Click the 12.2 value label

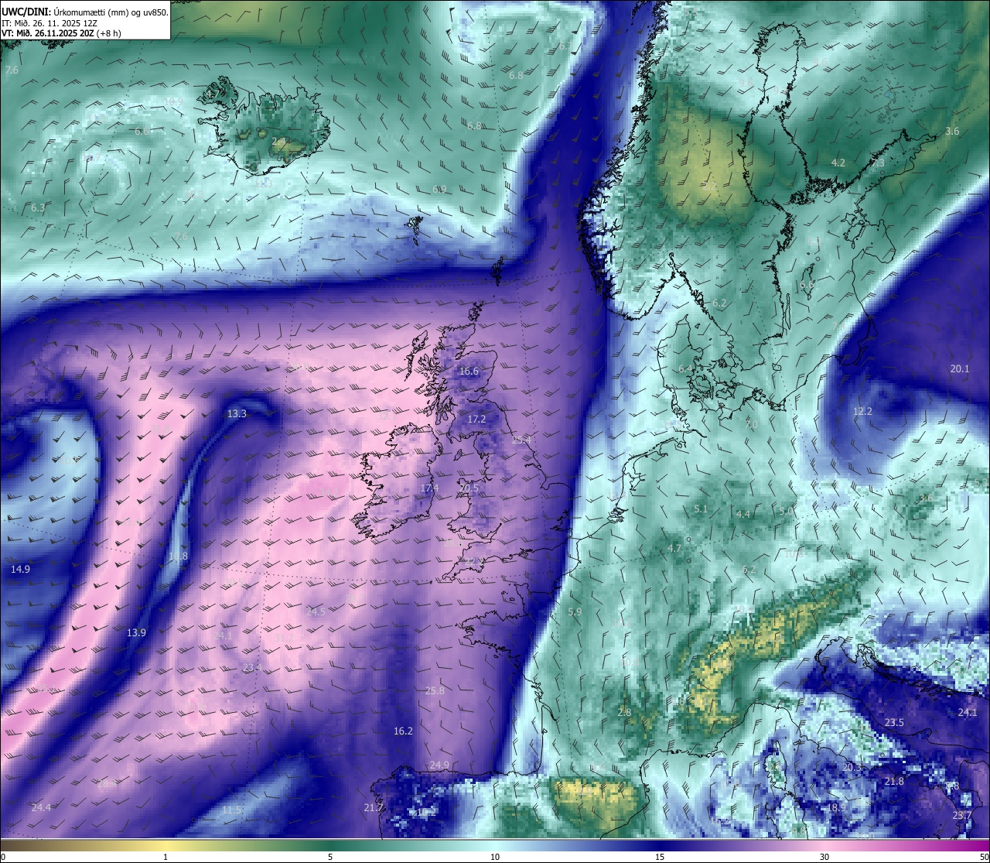pyautogui.click(x=862, y=411)
